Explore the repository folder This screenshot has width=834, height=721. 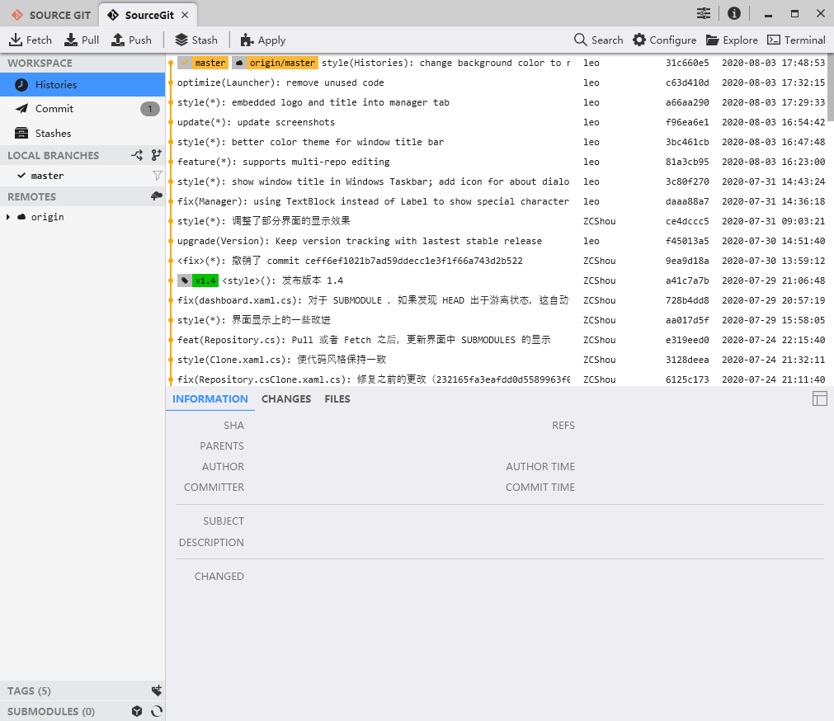[x=732, y=40]
